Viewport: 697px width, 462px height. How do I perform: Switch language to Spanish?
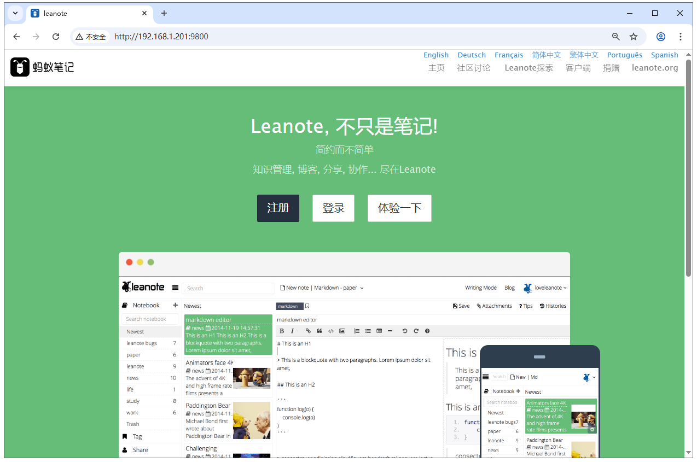665,55
